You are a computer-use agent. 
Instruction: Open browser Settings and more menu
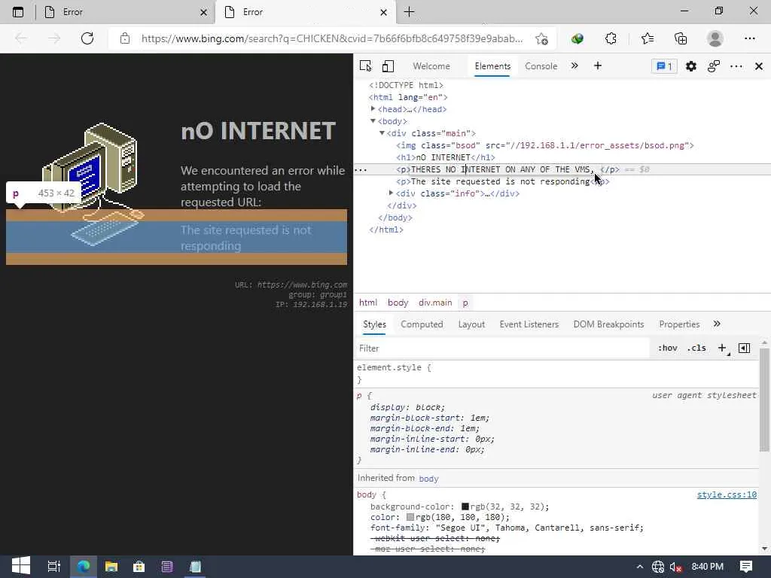point(749,38)
